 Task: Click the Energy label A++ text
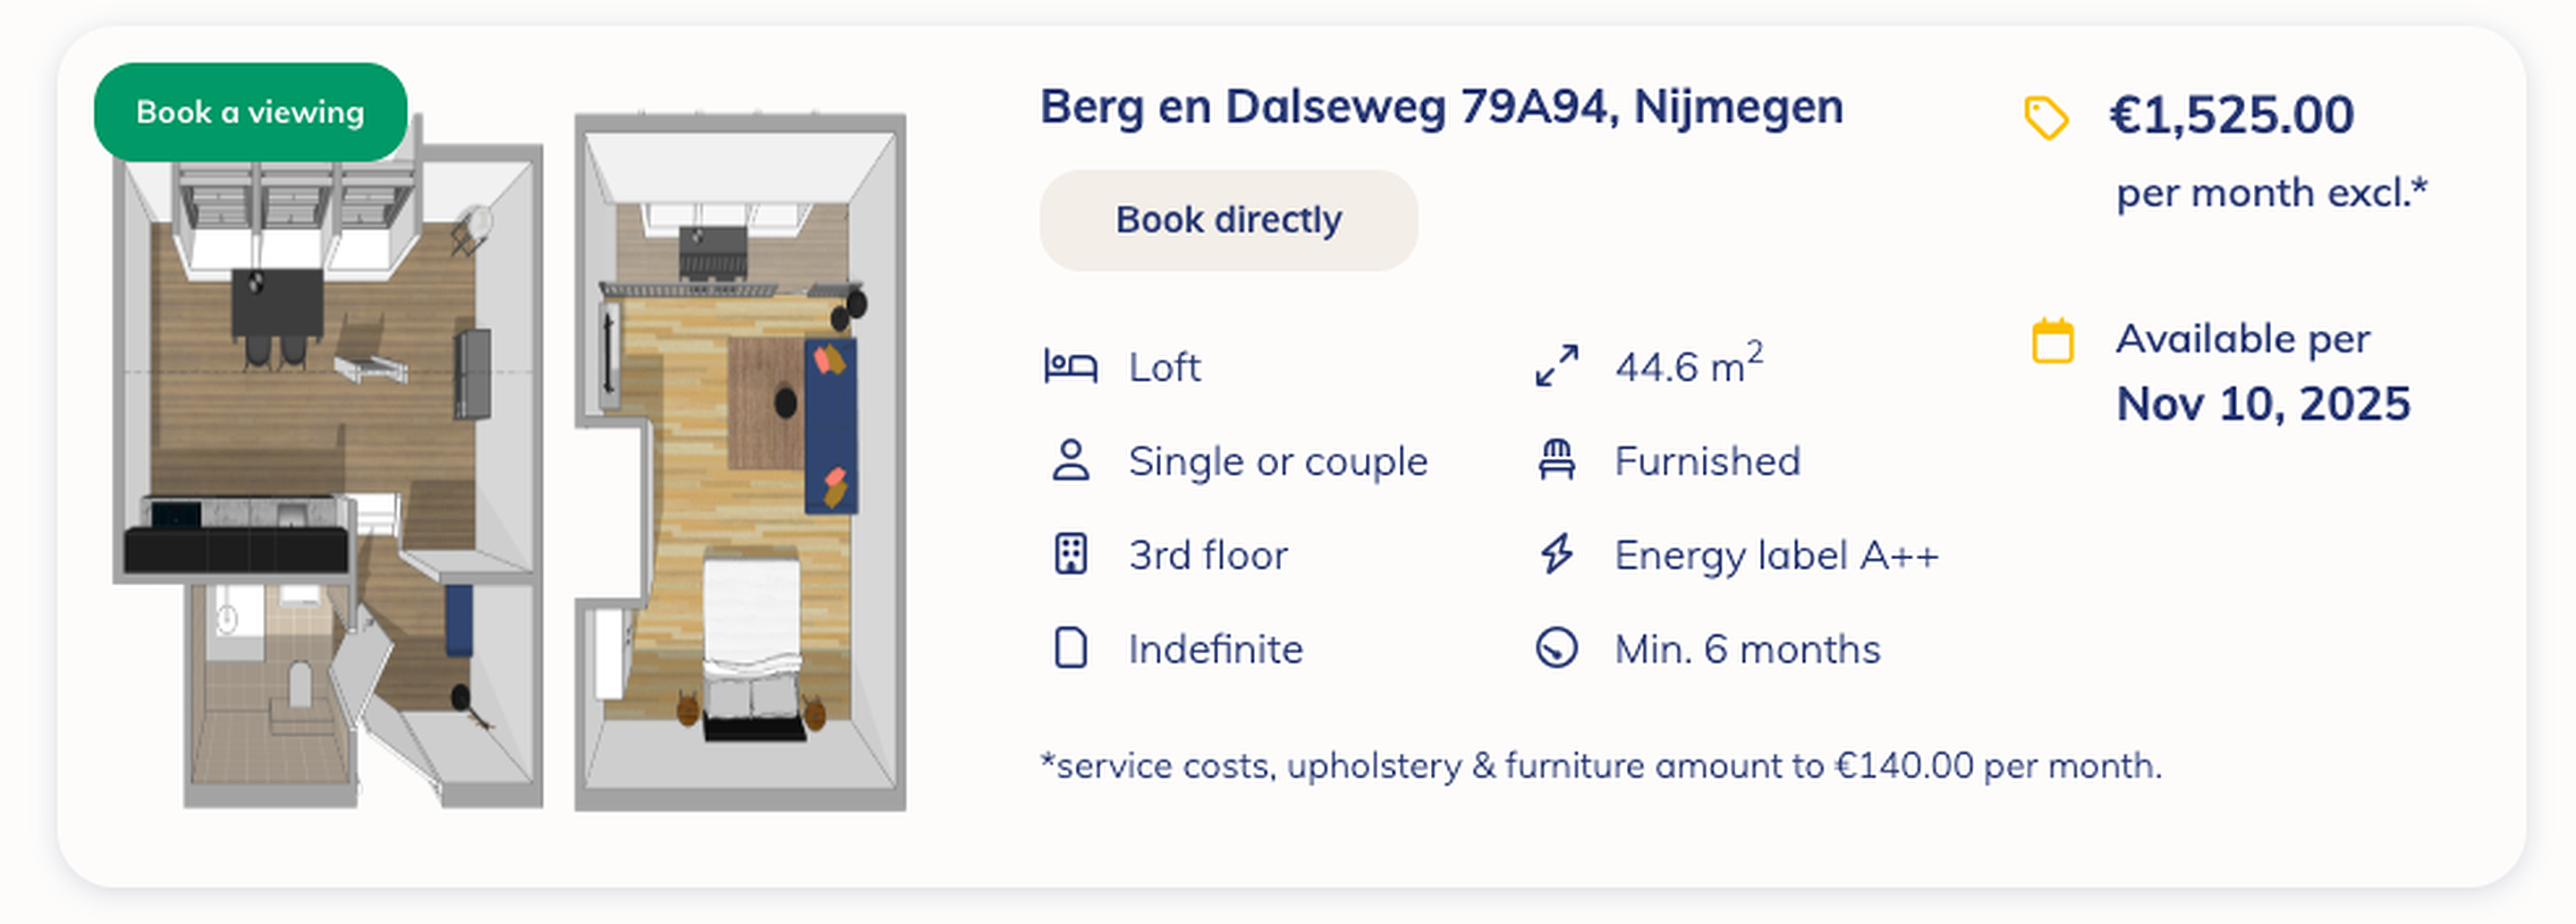[1776, 555]
